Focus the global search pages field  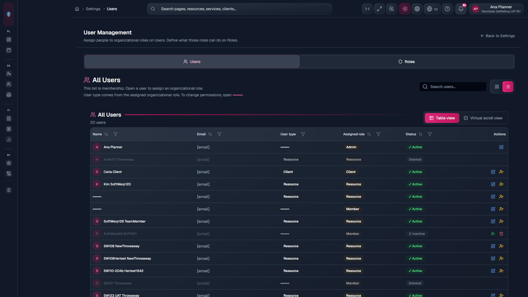[239, 9]
